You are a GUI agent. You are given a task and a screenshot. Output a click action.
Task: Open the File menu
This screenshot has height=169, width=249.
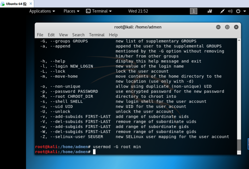(x=40, y=35)
